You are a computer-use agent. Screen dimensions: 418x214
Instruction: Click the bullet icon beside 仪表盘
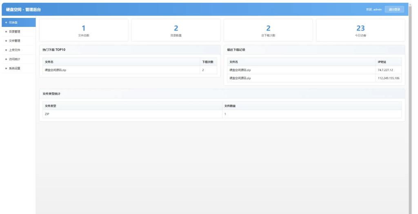6,22
